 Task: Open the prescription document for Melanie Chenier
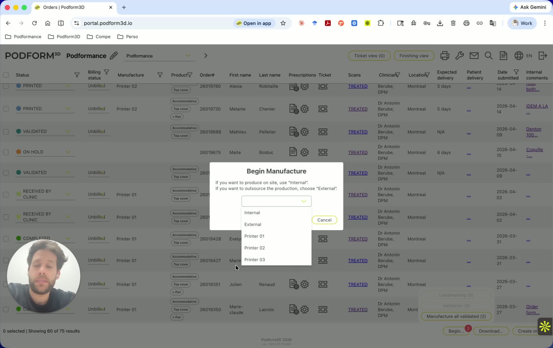pyautogui.click(x=293, y=109)
